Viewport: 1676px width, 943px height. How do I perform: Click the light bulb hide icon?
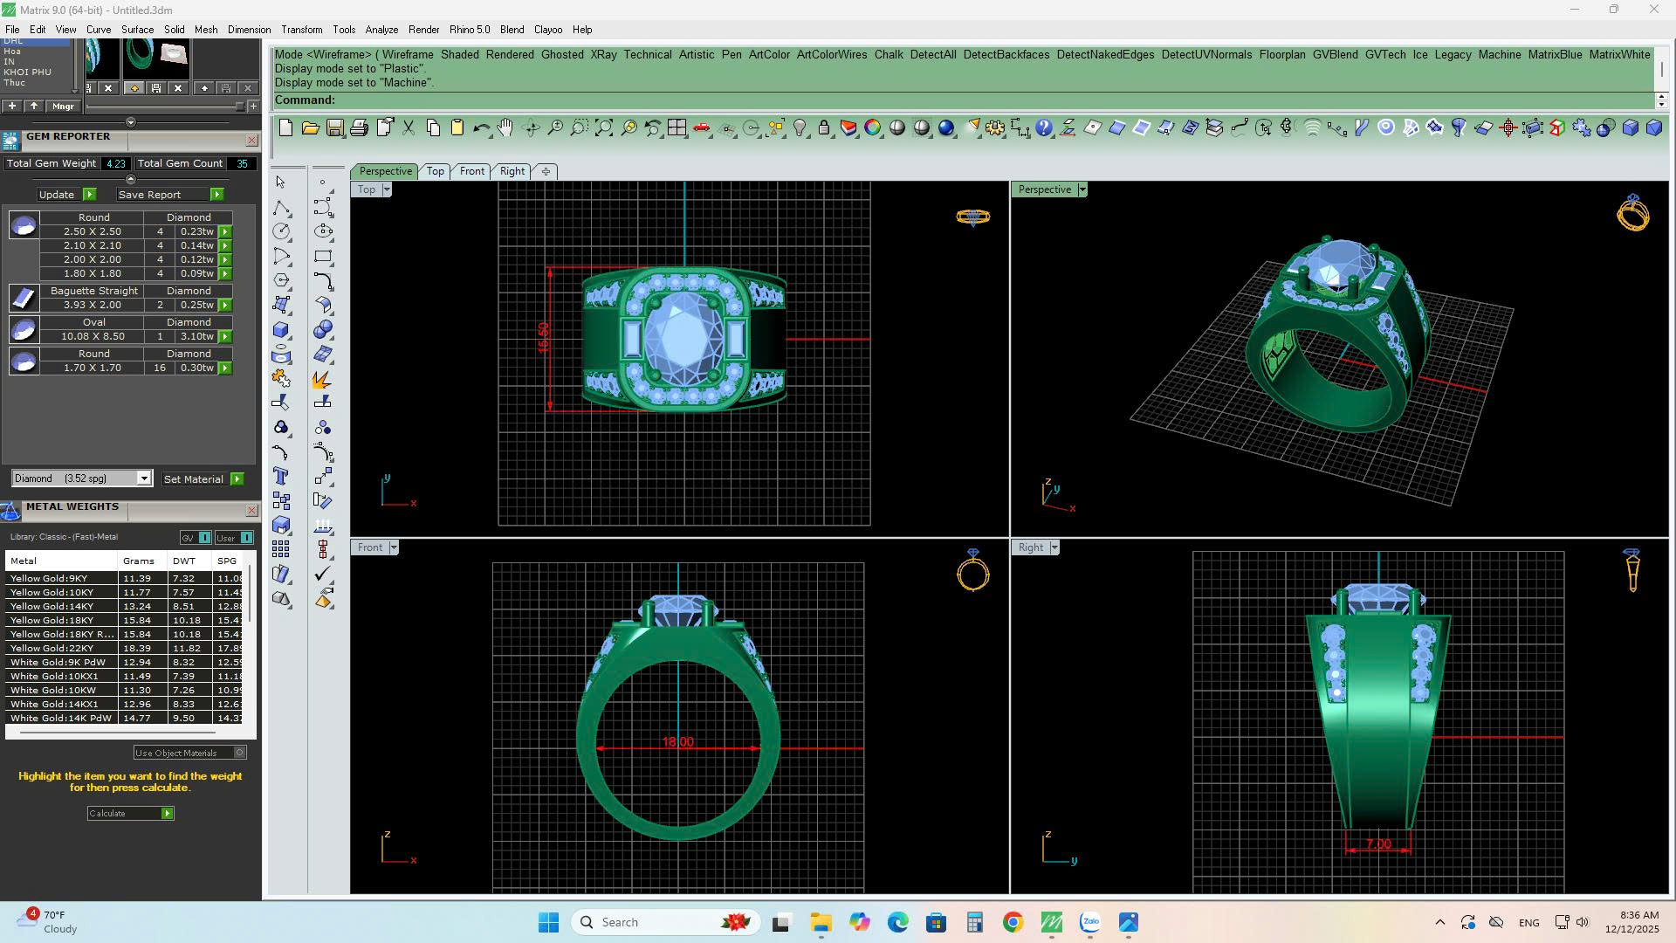(799, 128)
